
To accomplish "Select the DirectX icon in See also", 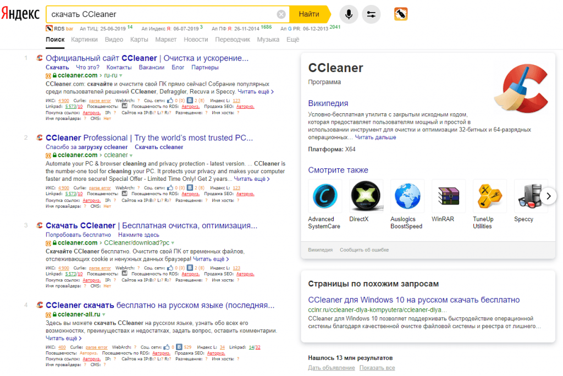I will click(x=366, y=196).
